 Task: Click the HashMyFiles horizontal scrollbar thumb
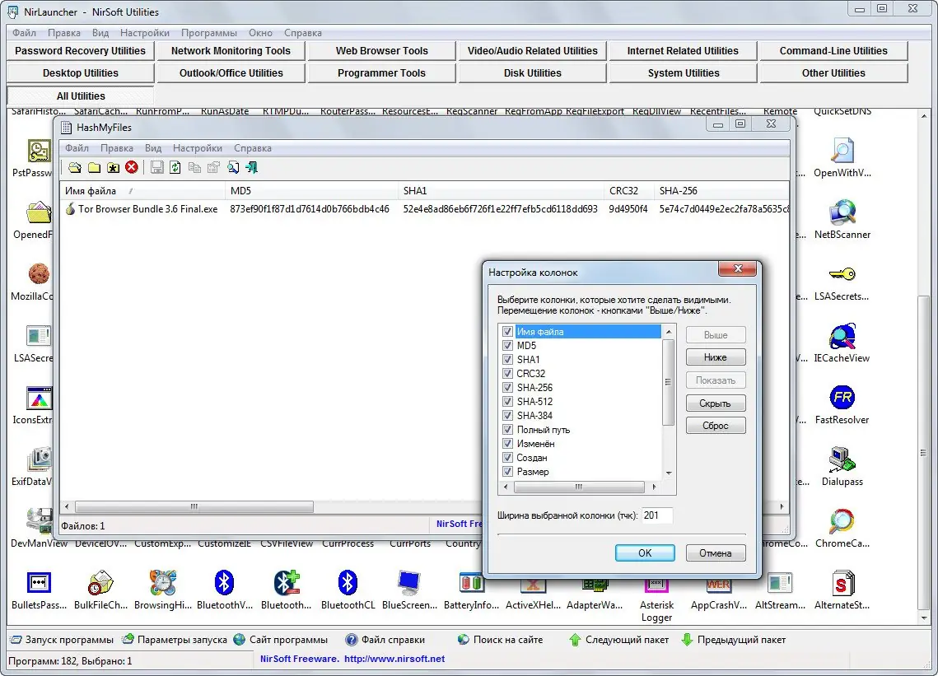pos(194,506)
